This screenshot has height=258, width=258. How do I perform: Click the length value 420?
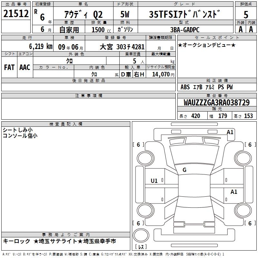click(x=196, y=116)
